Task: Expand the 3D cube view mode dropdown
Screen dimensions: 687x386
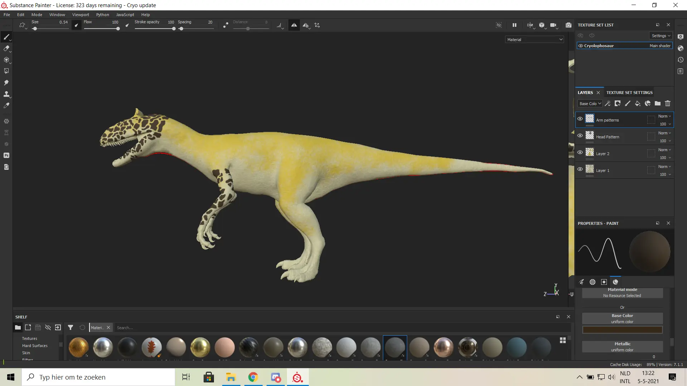Action: pos(542,25)
